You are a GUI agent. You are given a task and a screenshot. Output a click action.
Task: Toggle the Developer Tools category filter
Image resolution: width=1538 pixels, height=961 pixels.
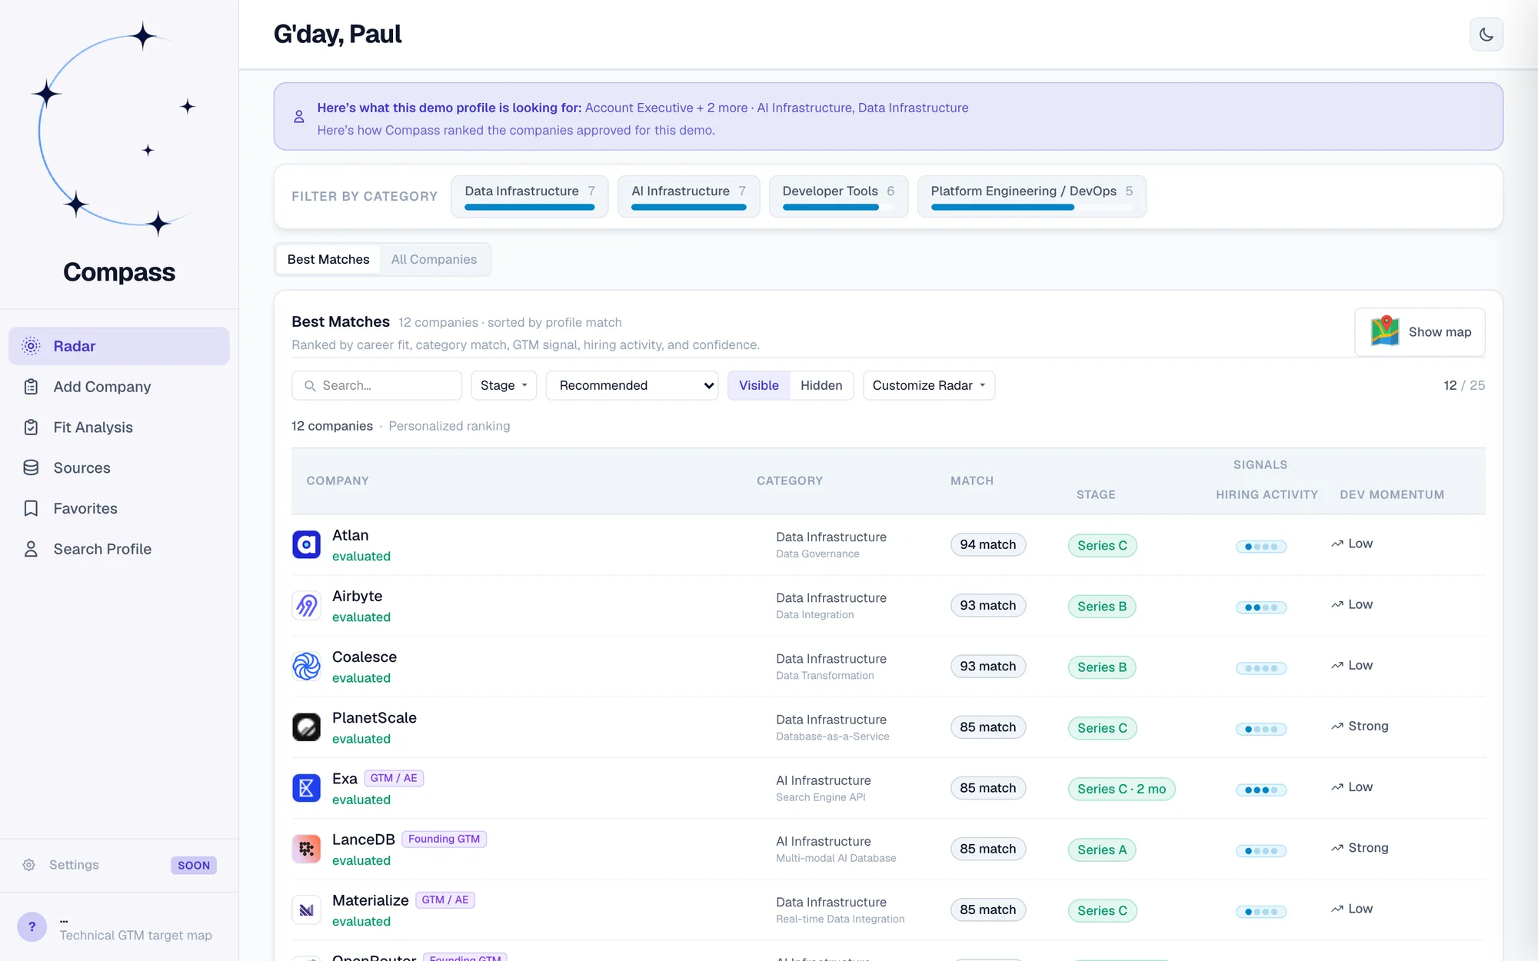(838, 196)
